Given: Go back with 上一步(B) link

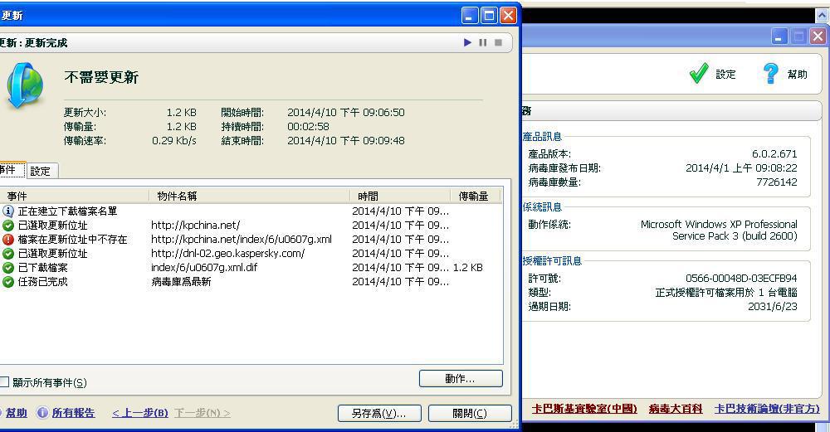Looking at the screenshot, I should point(140,413).
